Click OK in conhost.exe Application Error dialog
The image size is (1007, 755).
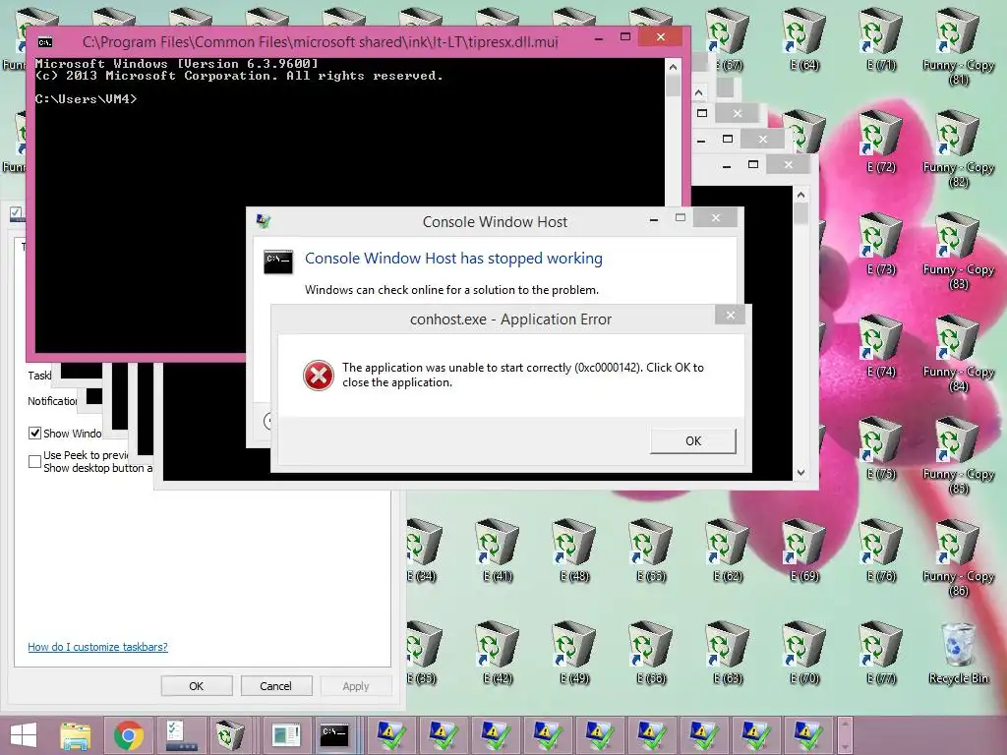pyautogui.click(x=693, y=441)
